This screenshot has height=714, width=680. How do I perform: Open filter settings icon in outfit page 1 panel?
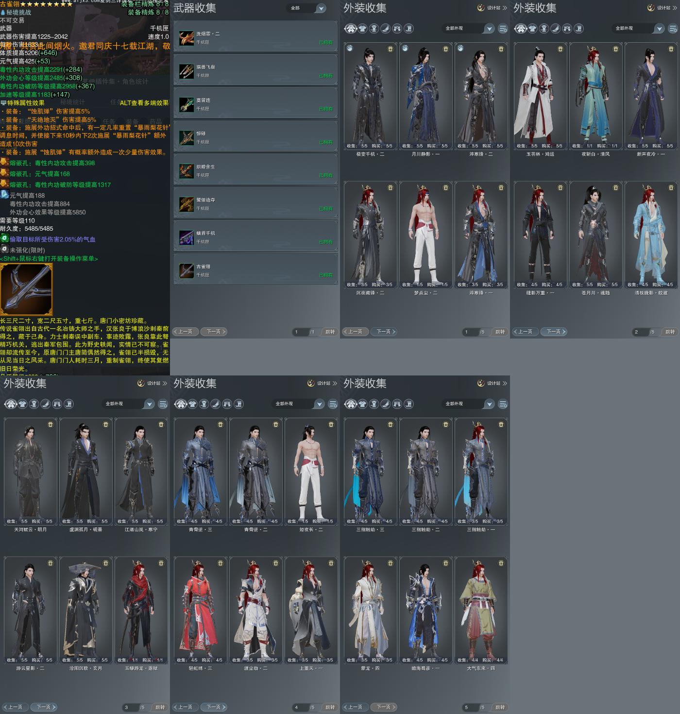point(503,29)
